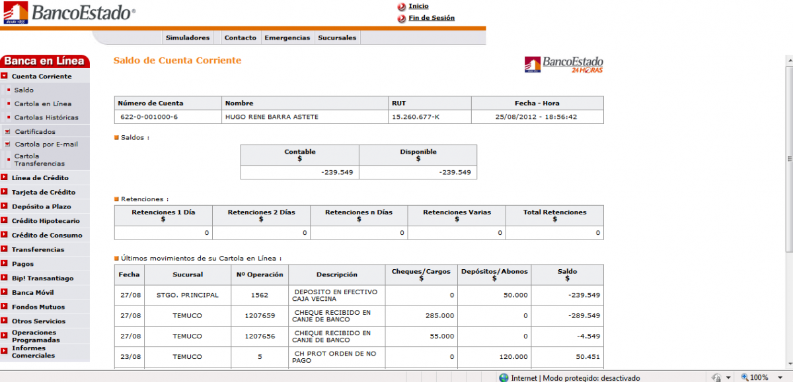
Task: Click the red bullet next to Cartola en Línea
Action: tap(9, 104)
